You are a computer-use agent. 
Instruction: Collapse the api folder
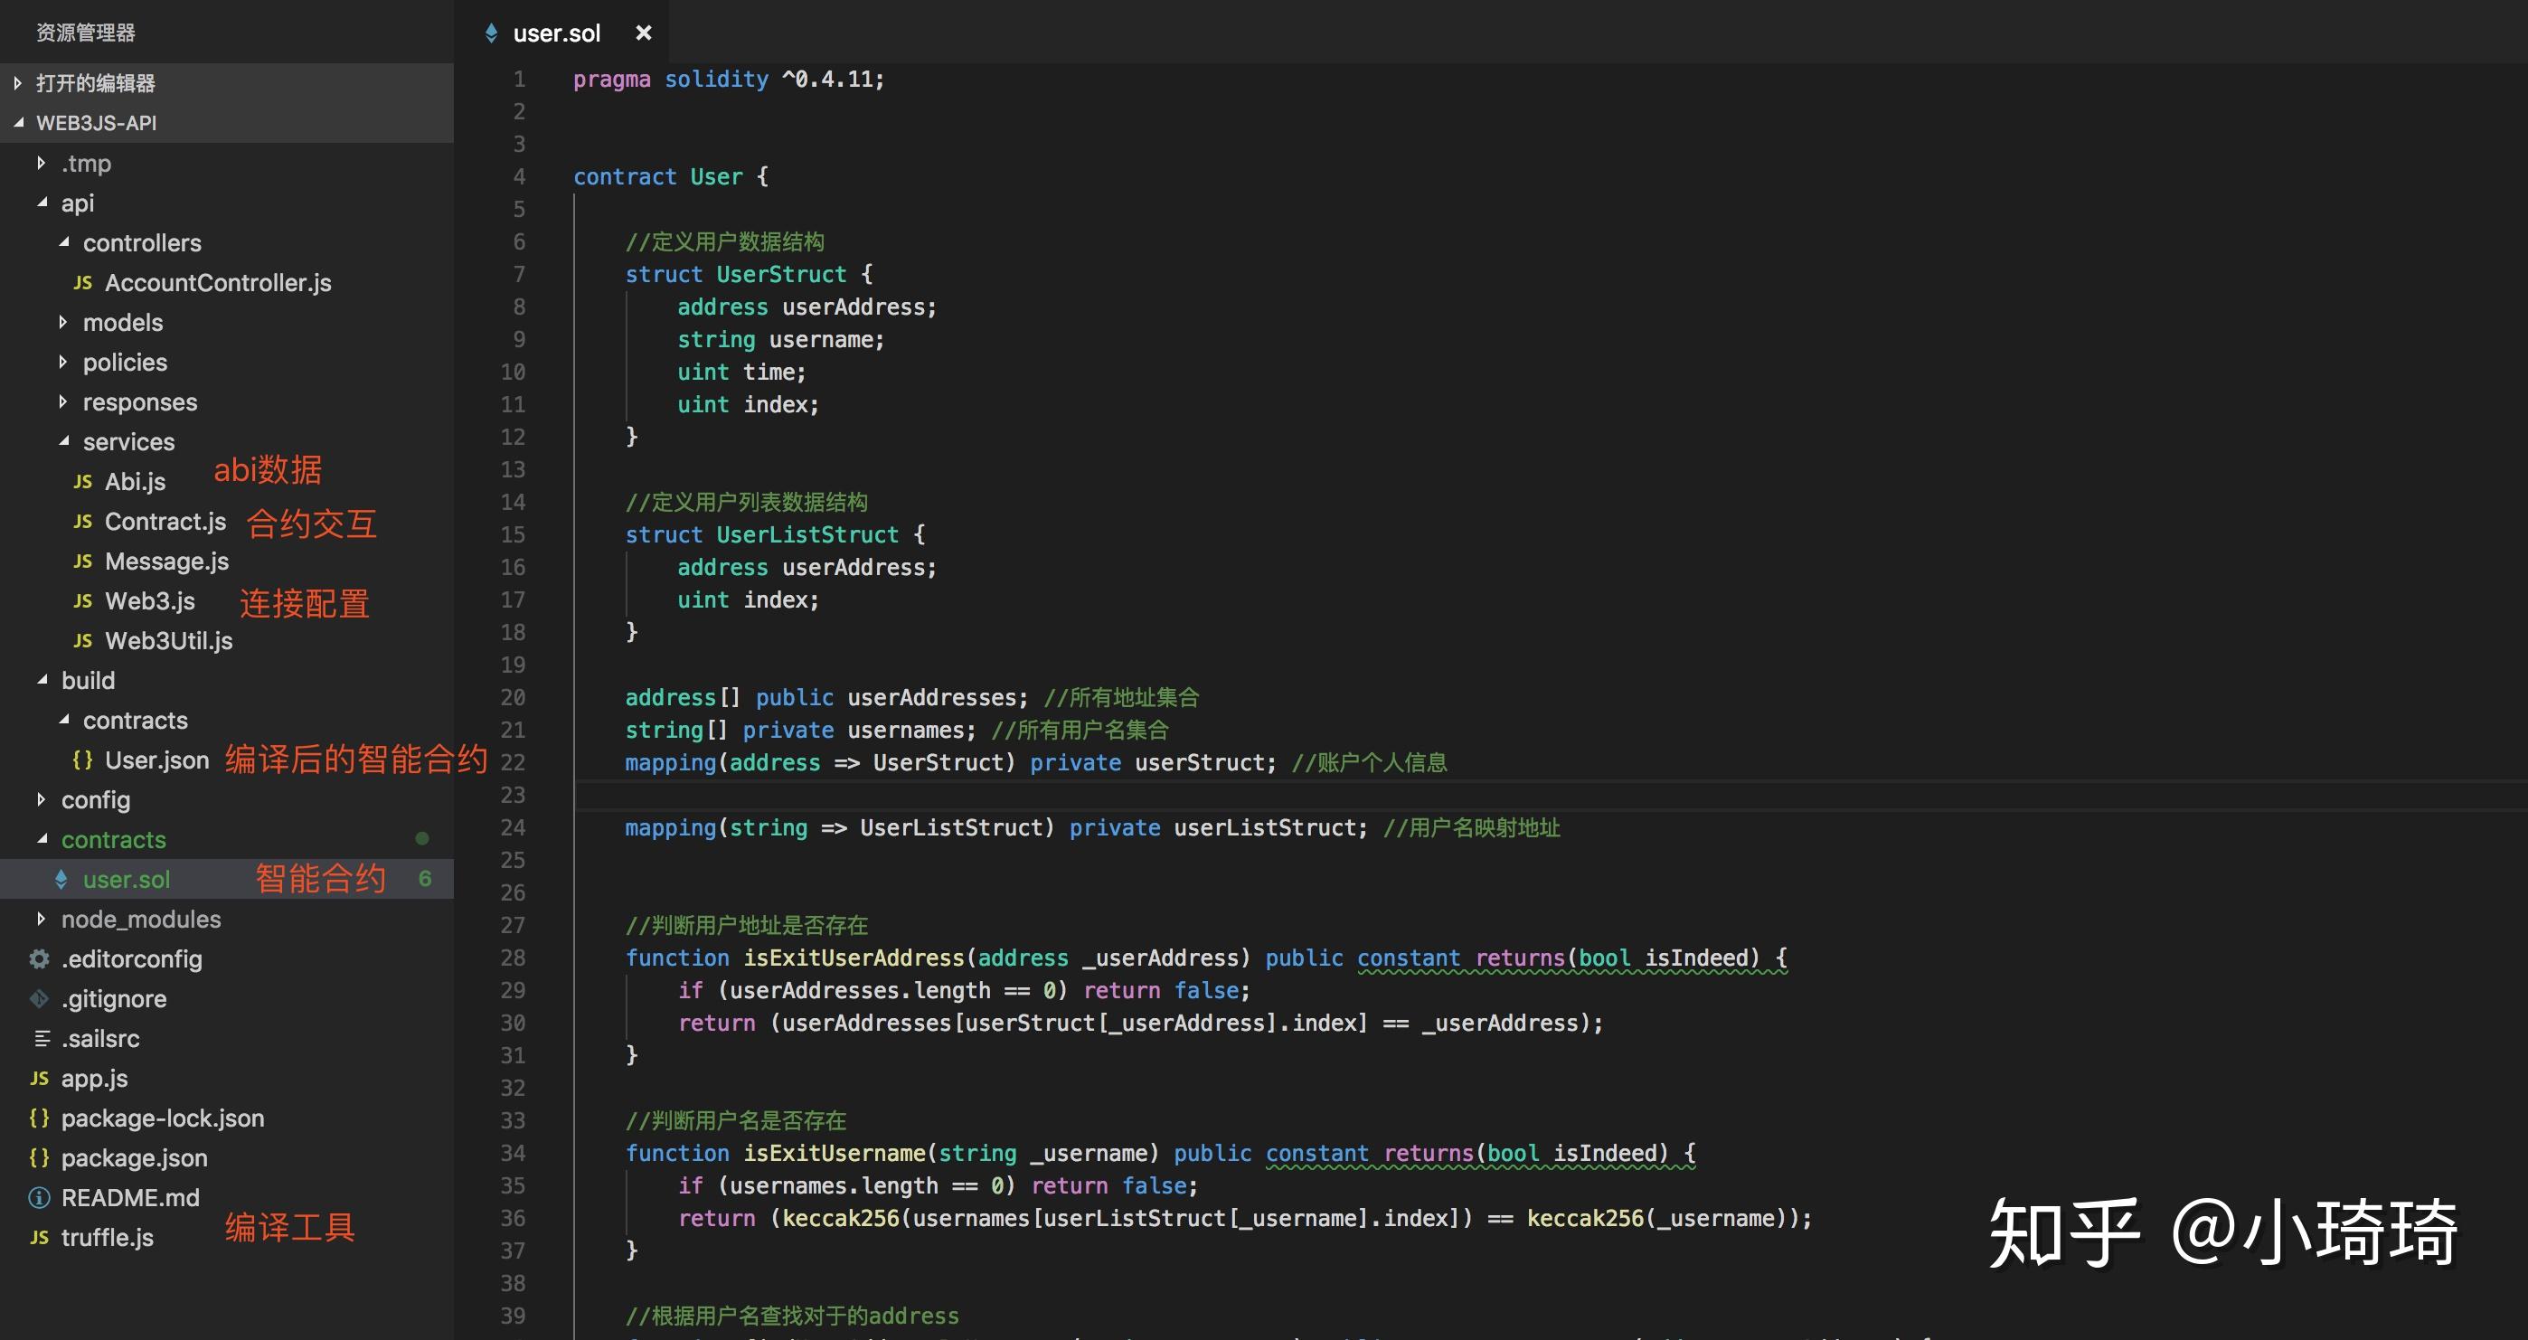[42, 203]
